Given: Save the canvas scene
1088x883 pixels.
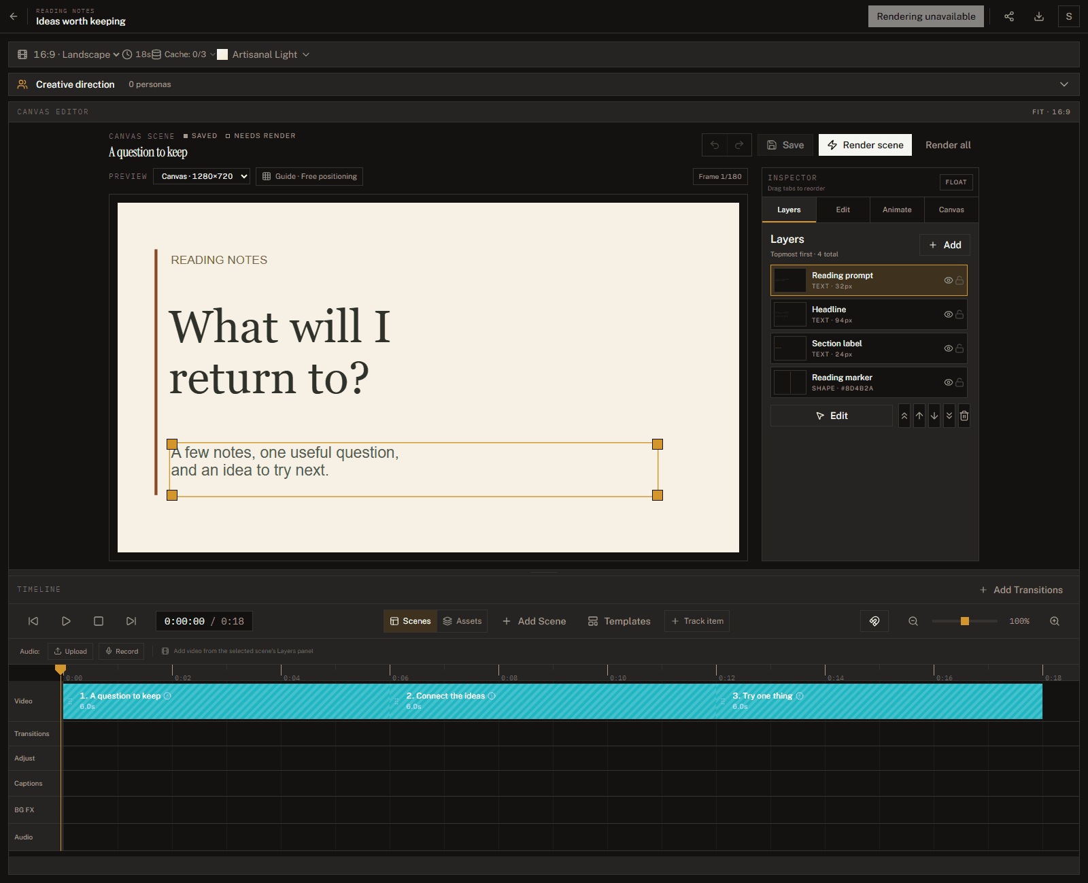Looking at the screenshot, I should coord(785,145).
